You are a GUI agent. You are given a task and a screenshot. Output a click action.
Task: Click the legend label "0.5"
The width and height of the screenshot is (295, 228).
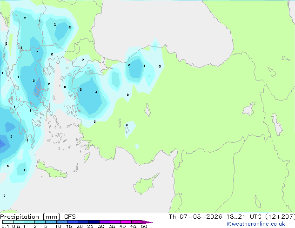(16, 226)
